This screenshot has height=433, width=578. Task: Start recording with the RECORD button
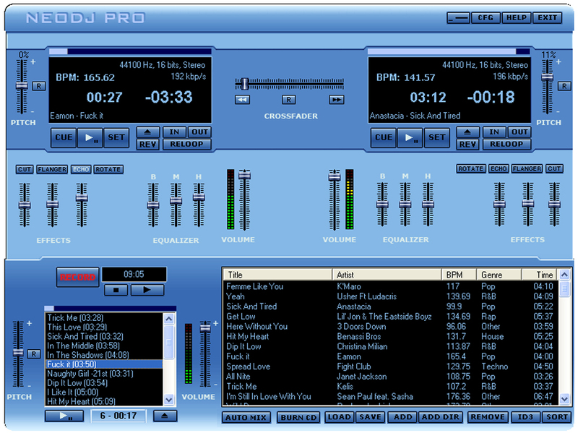pyautogui.click(x=78, y=278)
